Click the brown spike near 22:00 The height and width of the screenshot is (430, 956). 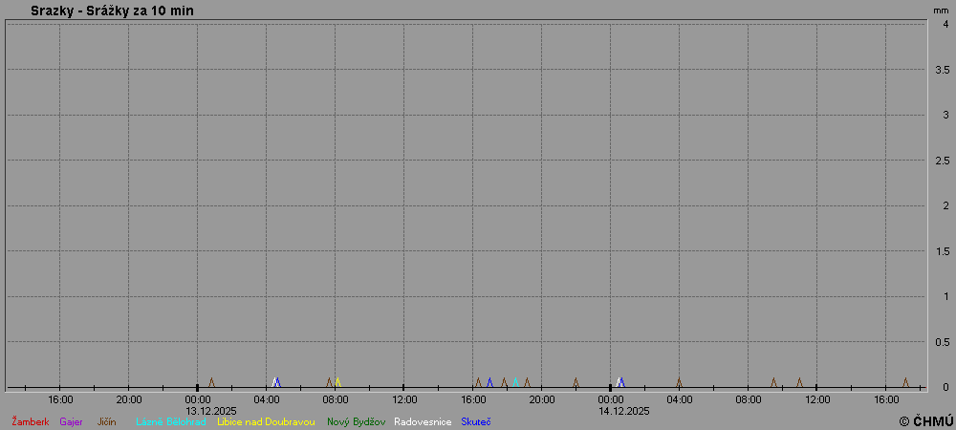576,382
